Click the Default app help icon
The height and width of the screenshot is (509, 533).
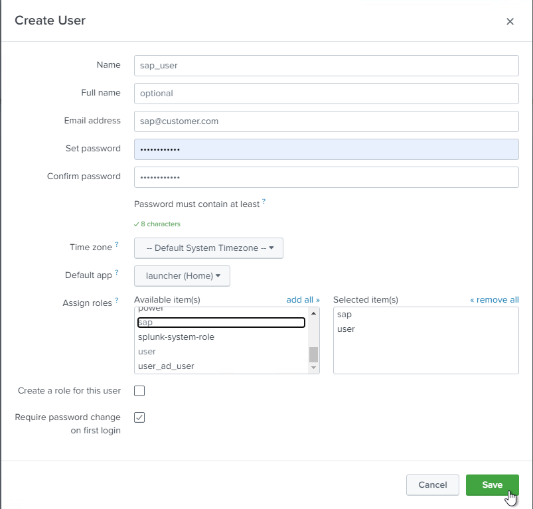coord(117,272)
